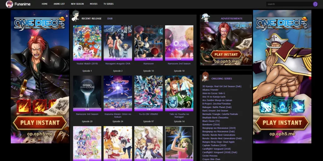The width and height of the screenshot is (323, 161).
Task: Open Boruto: Naruto Next Generations (Dub) link
Action: pyautogui.click(x=222, y=138)
